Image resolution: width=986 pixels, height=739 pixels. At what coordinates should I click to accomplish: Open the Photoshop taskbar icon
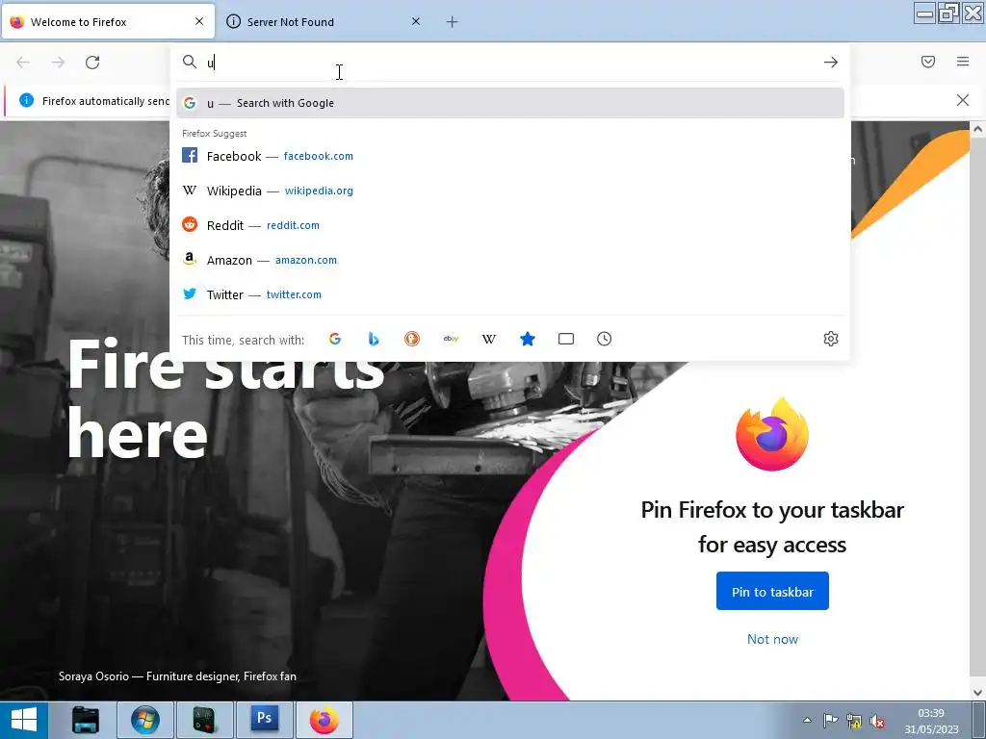point(265,720)
